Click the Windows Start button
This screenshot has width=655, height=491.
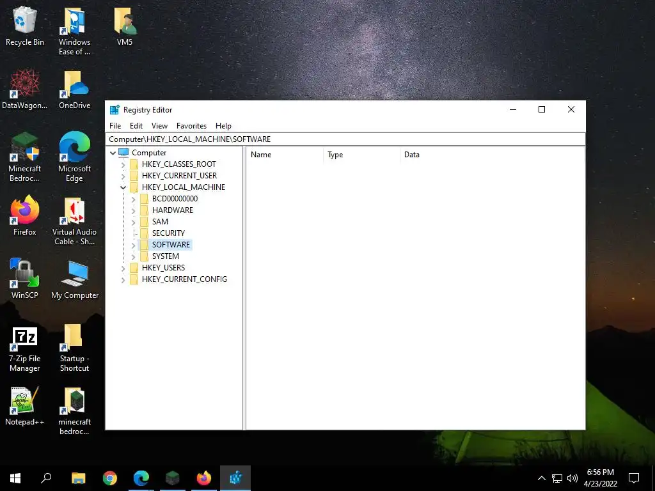point(15,478)
